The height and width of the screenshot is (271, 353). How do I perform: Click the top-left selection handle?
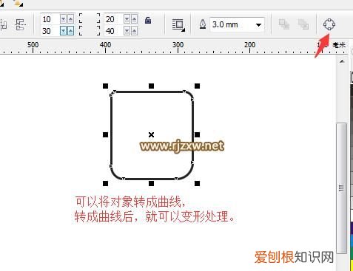[105, 86]
